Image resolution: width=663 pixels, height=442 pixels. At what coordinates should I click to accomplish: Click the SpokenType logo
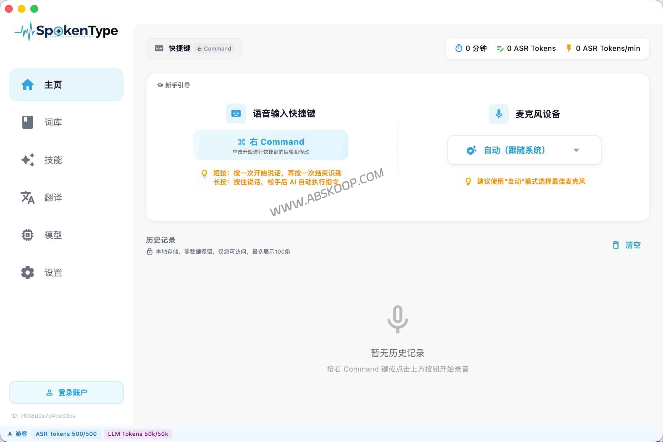pyautogui.click(x=67, y=31)
